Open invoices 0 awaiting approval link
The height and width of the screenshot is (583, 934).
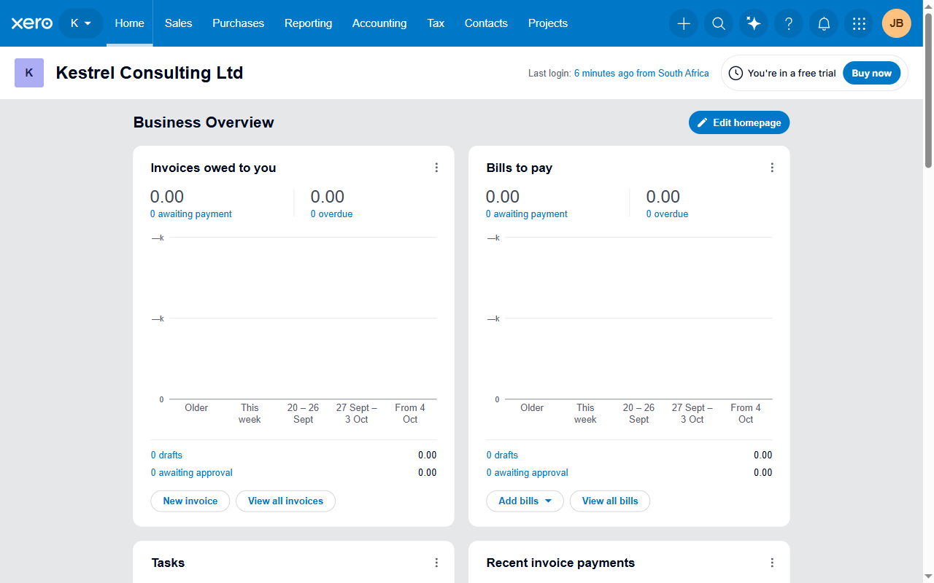coord(192,473)
